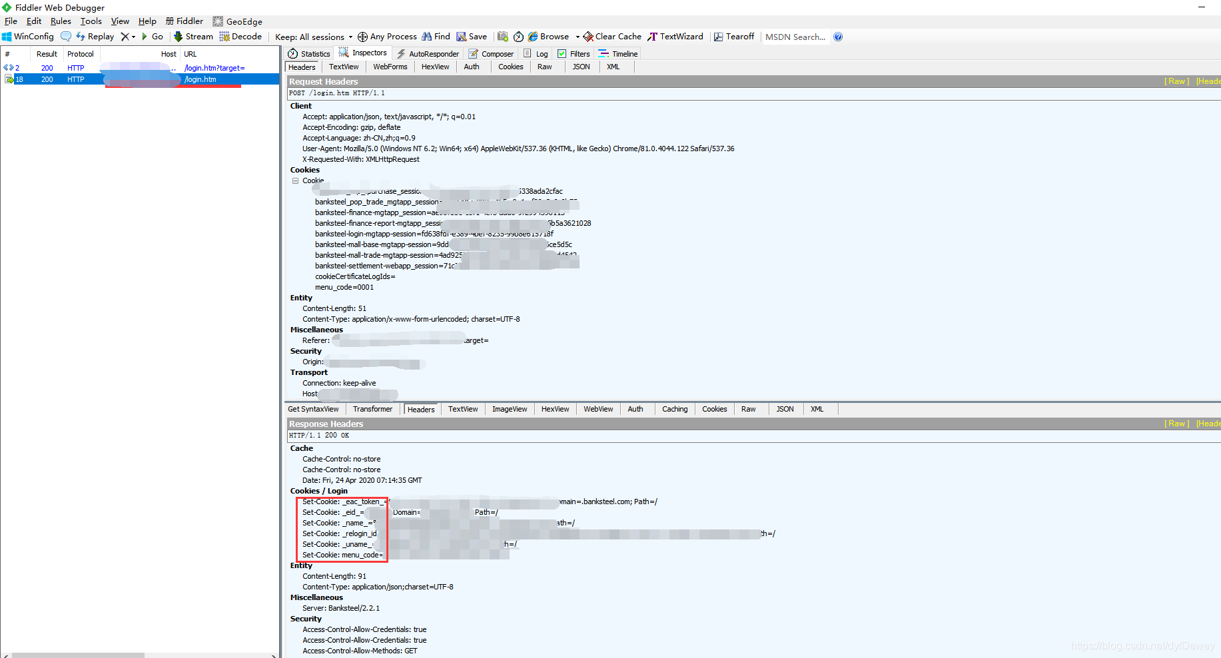The width and height of the screenshot is (1221, 658).
Task: Toggle the Stream mode icon
Action: 179,37
